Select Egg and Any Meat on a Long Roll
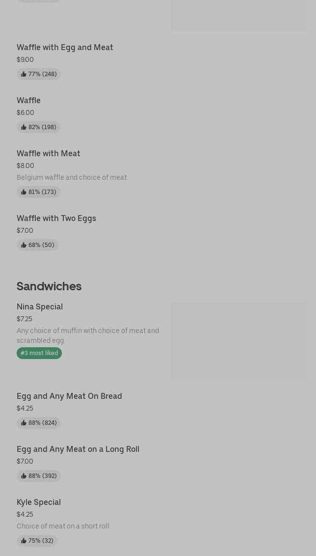 click(78, 449)
